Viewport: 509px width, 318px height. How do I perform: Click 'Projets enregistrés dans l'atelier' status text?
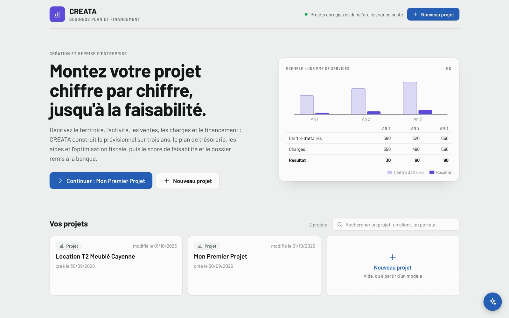(x=357, y=15)
